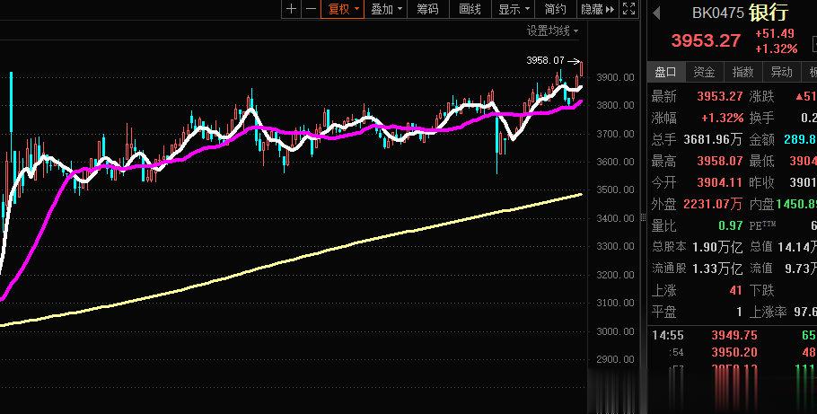Switch to 简约 simple mode
Screen dimensions: 817x414
tap(556, 9)
